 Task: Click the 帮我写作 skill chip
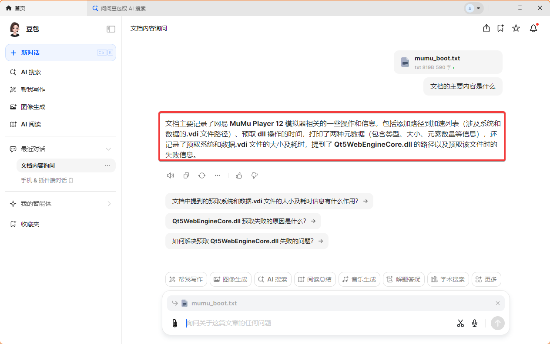[x=186, y=279]
